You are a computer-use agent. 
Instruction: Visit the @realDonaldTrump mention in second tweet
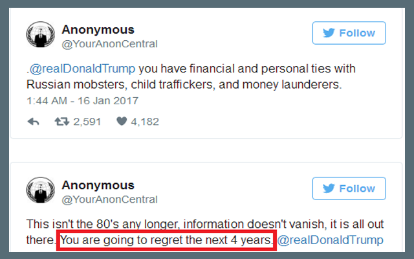point(330,240)
